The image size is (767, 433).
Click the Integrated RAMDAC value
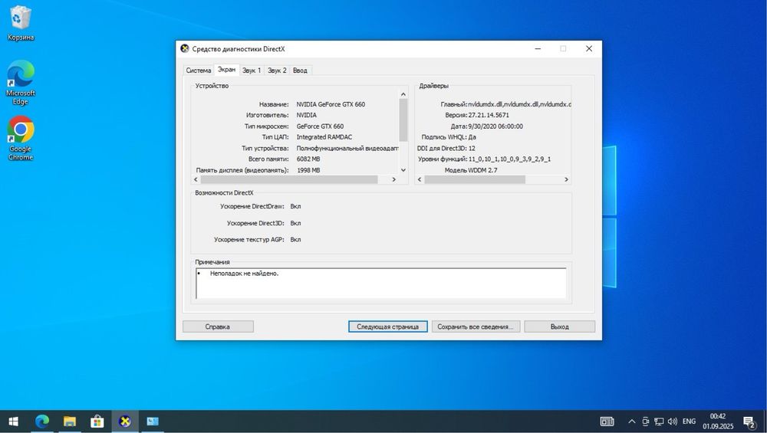[324, 137]
